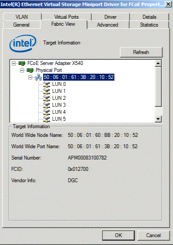
Task: Open the Advanced tab
Action: pyautogui.click(x=107, y=25)
